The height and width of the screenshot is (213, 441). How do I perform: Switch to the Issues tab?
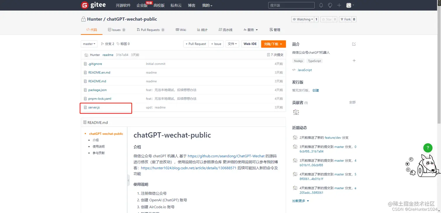117,30
